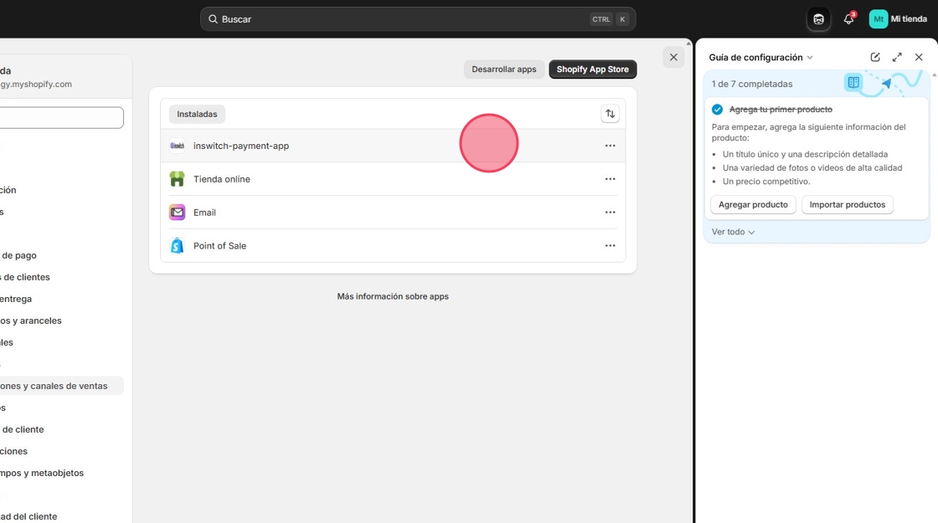Screen dimensions: 938x523
Task: Open more options for Email
Action: pos(610,213)
